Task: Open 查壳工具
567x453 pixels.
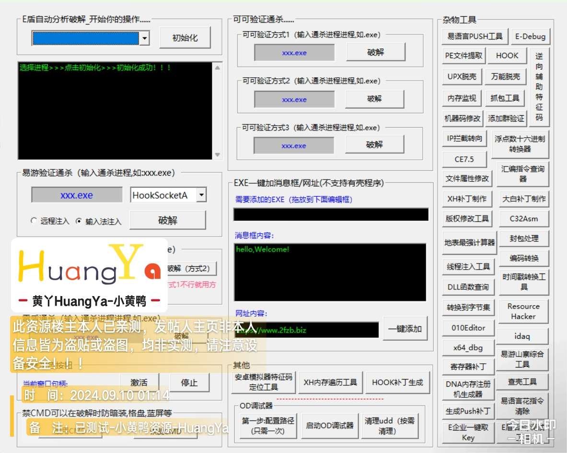Action: [x=522, y=381]
